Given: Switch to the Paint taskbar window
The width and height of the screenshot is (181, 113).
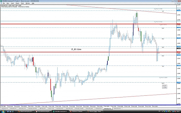Looking at the screenshot, I should click(x=94, y=111).
